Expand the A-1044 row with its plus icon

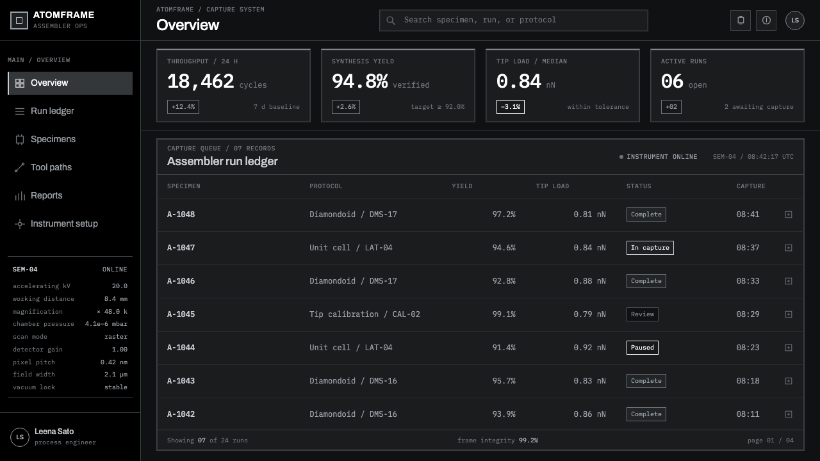pos(789,348)
